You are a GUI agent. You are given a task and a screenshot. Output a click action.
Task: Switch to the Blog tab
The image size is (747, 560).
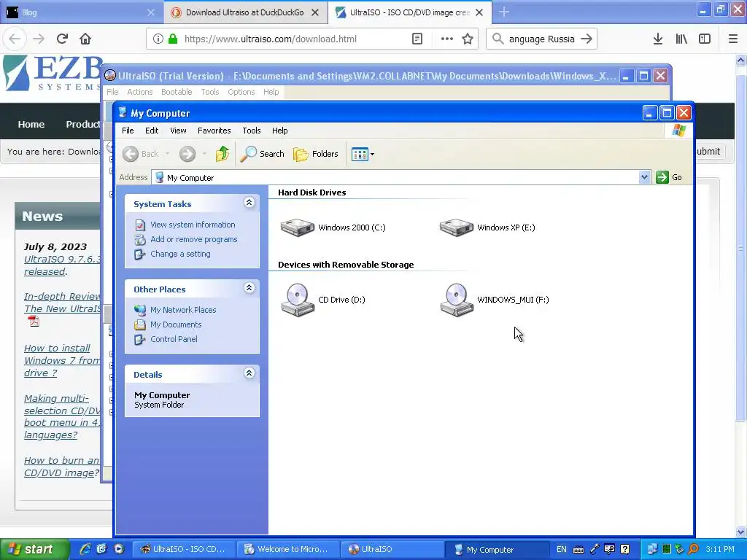(81, 12)
